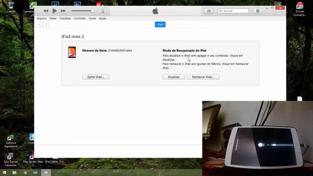Open the Editar menu
This screenshot has width=313, height=176.
click(x=53, y=19)
